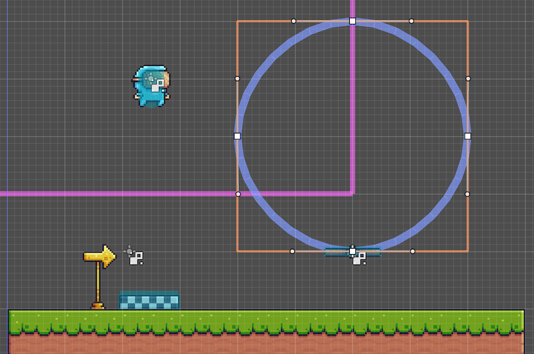Click the upper circular handle on the right edge
The height and width of the screenshot is (354, 534).
[468, 79]
